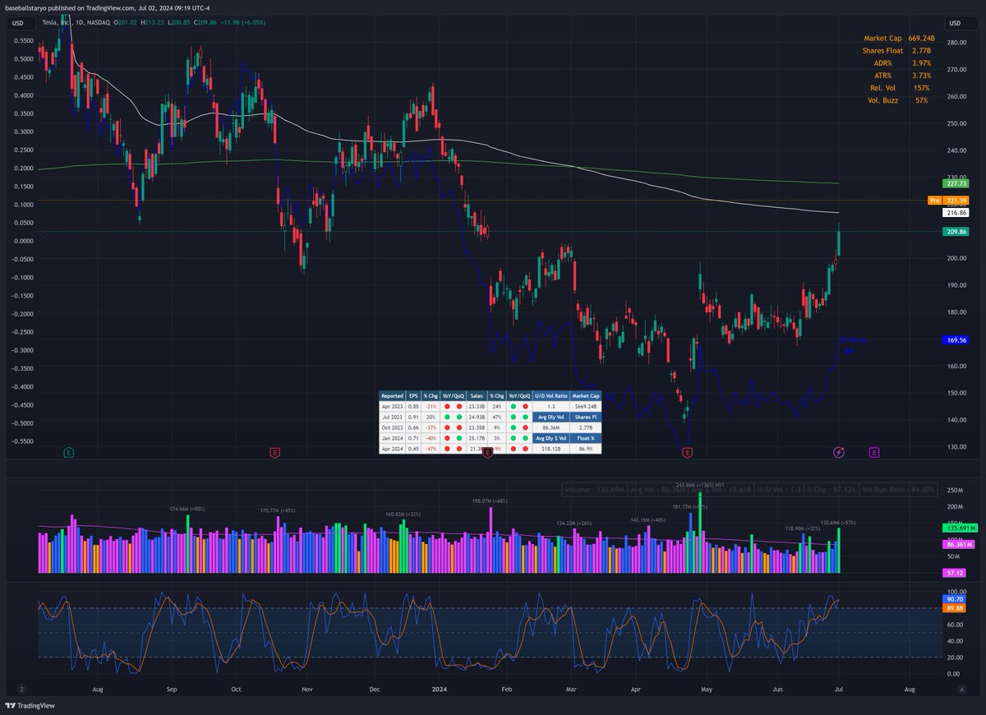This screenshot has width=986, height=715.
Task: Click the 86.9% float cell
Action: pyautogui.click(x=587, y=449)
